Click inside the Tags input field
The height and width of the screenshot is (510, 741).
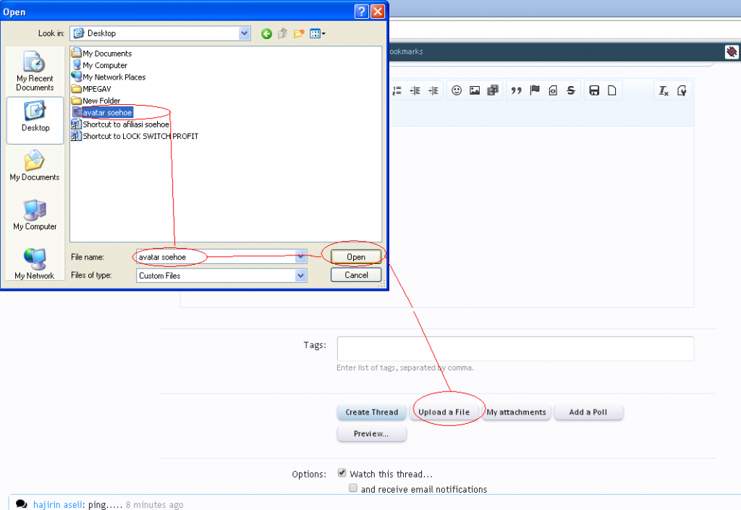tap(515, 349)
